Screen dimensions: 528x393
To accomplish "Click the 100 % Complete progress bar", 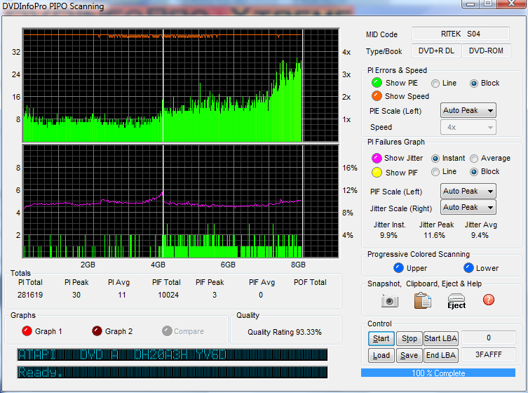I will click(x=438, y=373).
